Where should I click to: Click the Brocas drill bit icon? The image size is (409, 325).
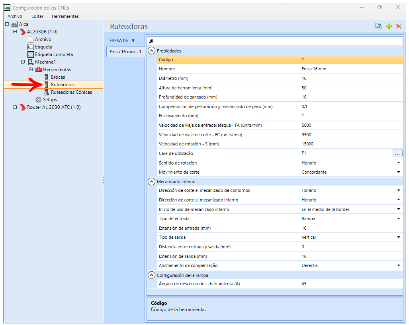coord(47,77)
